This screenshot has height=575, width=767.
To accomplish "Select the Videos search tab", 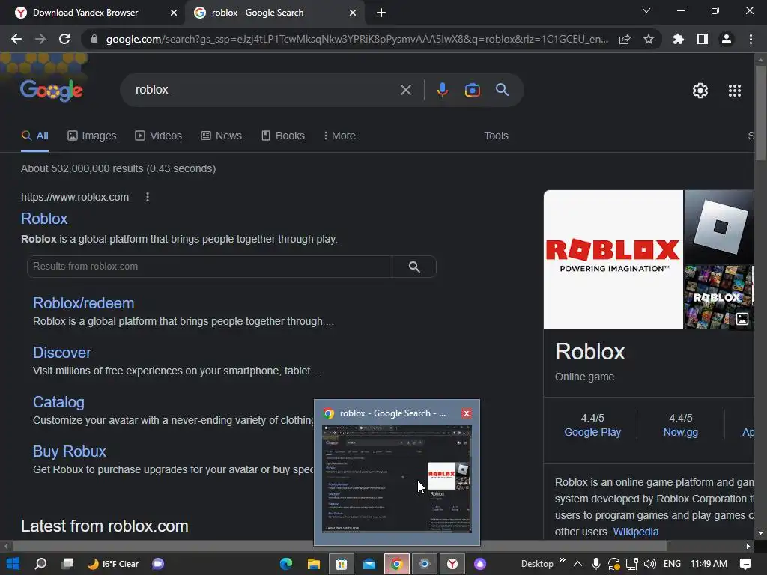I will point(158,136).
